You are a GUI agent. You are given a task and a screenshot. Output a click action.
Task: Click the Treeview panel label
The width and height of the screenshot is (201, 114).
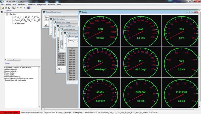8,11
